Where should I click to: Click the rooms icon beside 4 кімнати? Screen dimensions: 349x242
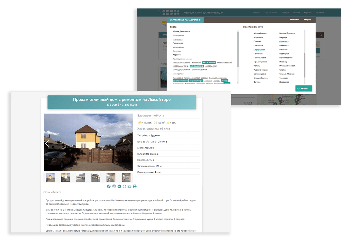click(x=140, y=123)
